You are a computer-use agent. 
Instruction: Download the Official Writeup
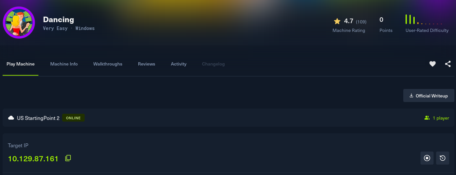point(429,96)
